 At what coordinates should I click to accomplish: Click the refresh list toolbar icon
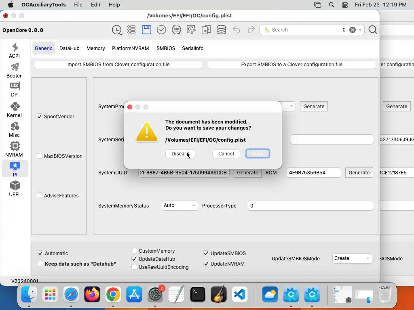click(176, 30)
